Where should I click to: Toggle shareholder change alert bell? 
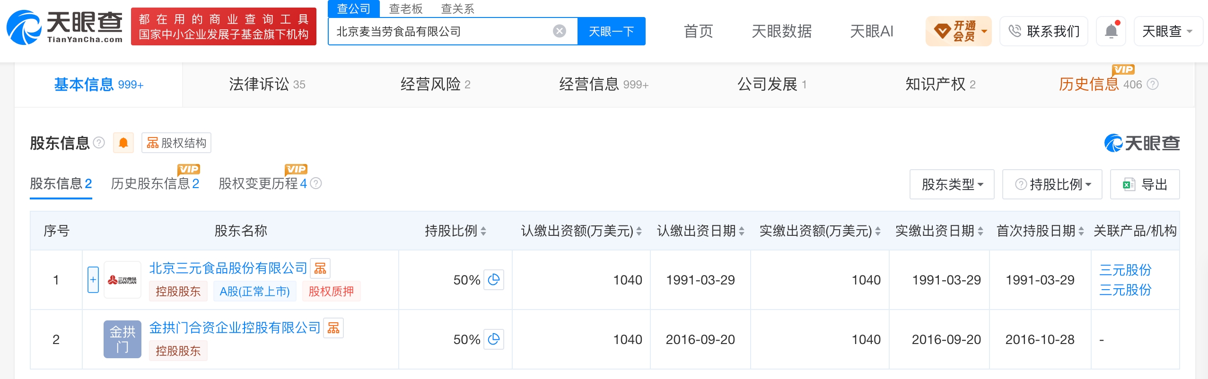[x=123, y=143]
